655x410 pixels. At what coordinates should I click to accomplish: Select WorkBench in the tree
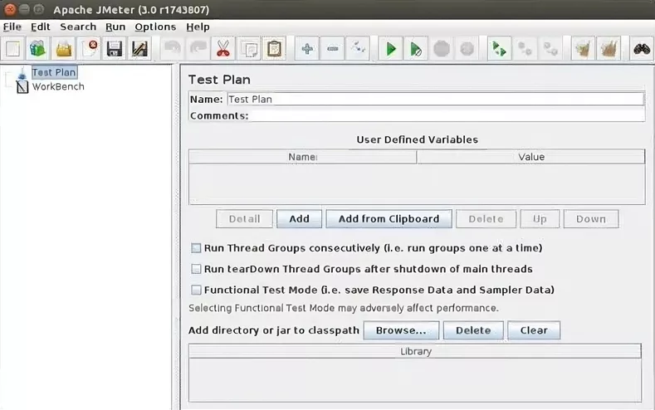click(57, 86)
